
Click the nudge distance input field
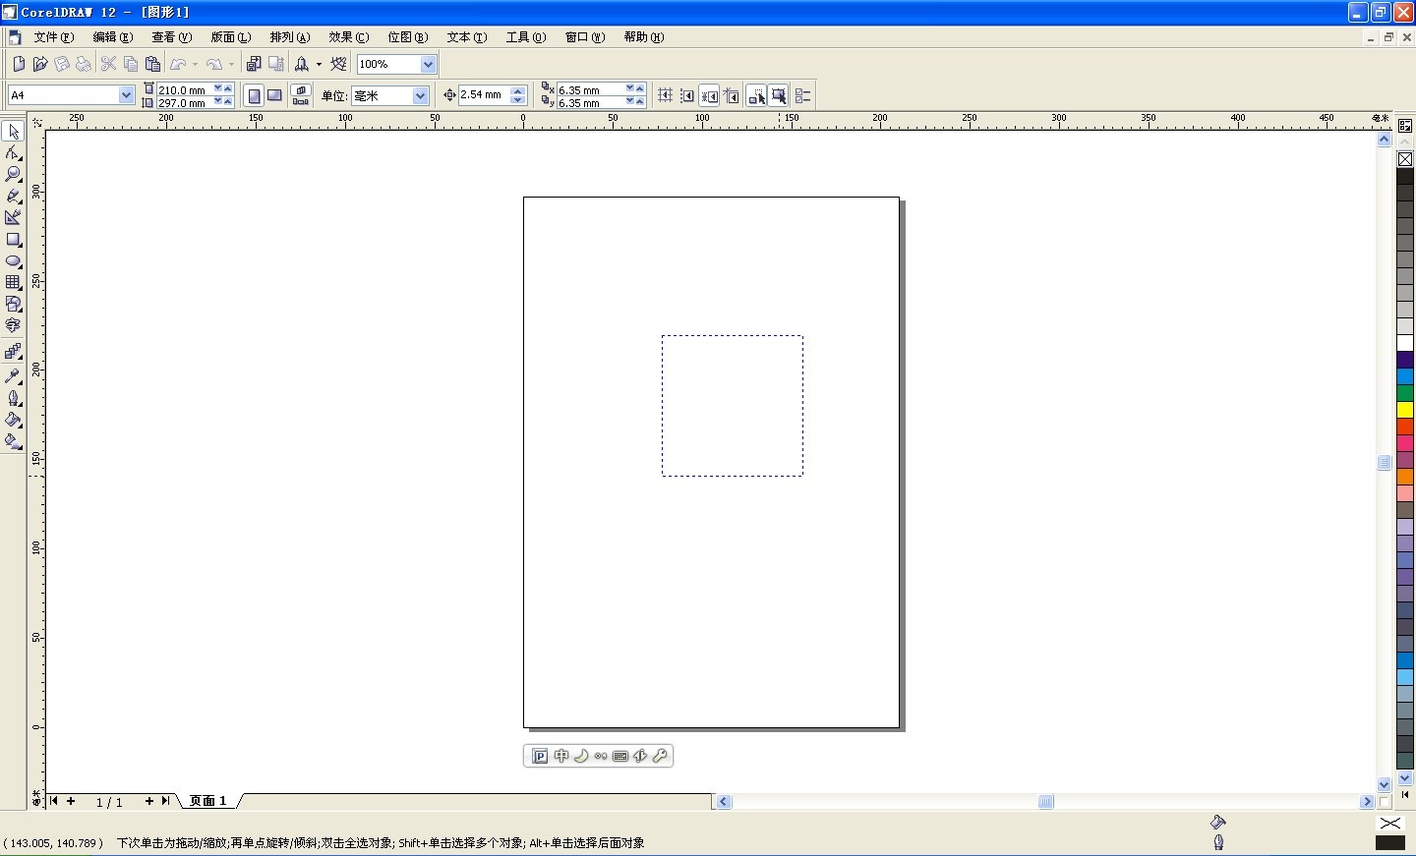pyautogui.click(x=482, y=95)
